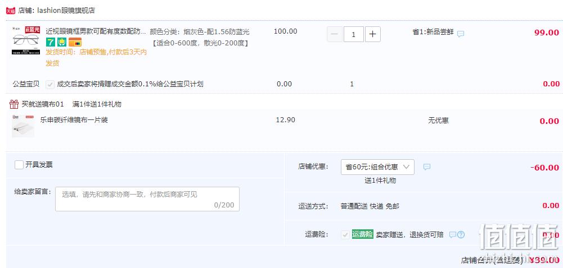Click the 100.00 unit price
563x268 pixels.
pyautogui.click(x=286, y=31)
